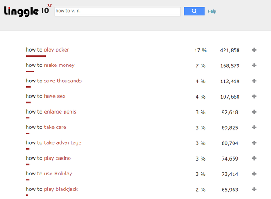Screen dimensions: 271x199
Task: Click the search query input field
Action: click(117, 11)
